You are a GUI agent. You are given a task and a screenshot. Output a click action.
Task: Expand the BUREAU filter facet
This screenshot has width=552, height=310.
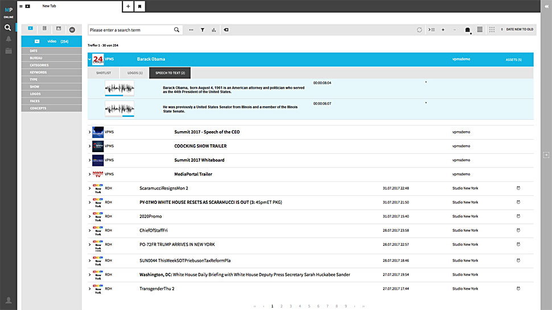[51, 58]
